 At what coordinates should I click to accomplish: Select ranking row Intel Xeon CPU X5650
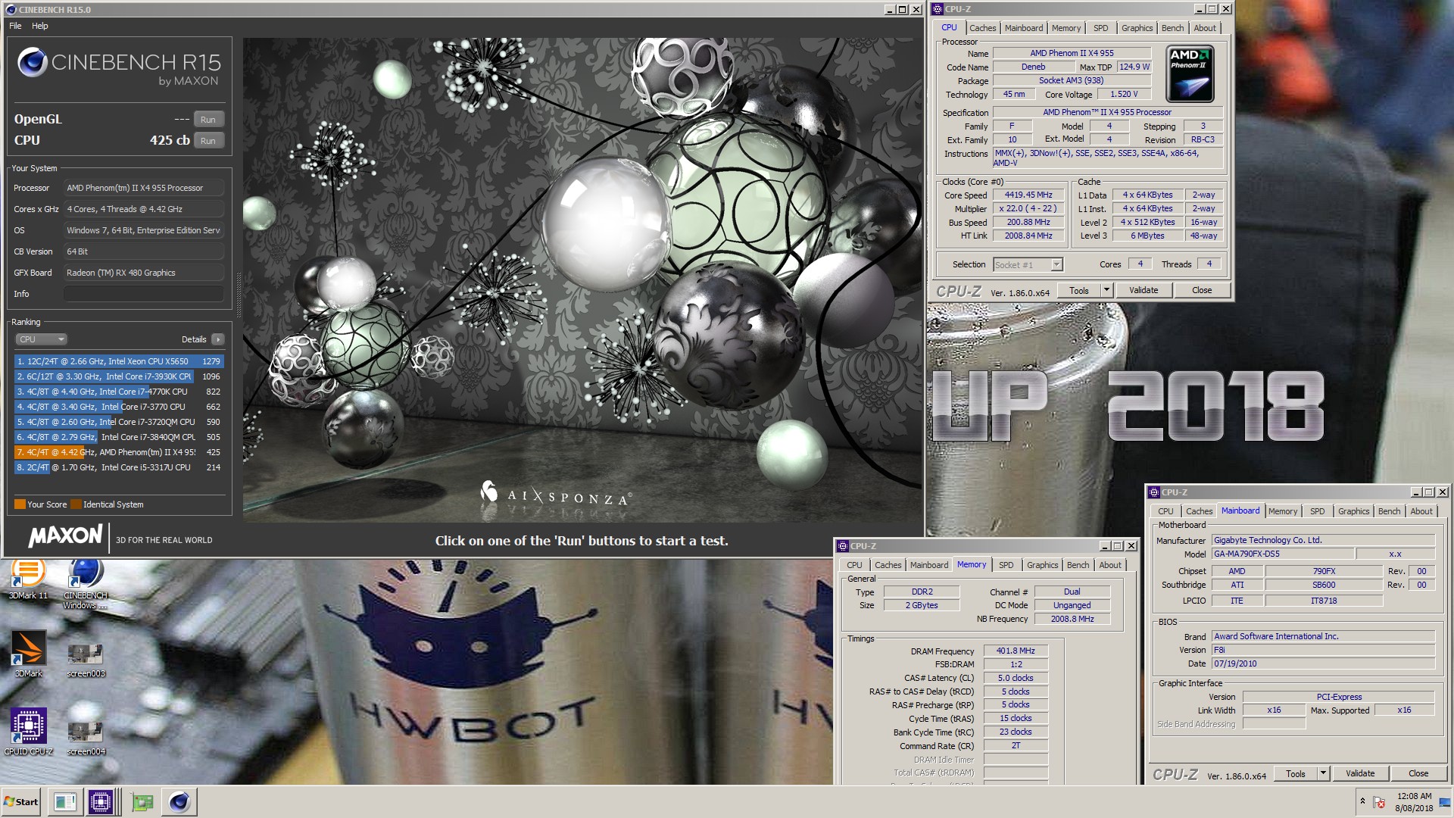click(x=119, y=361)
